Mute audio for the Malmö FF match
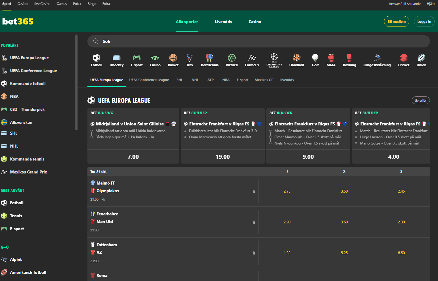The height and width of the screenshot is (281, 438). 103,199
